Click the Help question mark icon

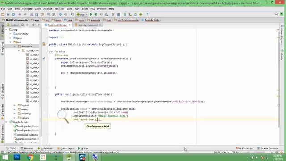point(147,14)
